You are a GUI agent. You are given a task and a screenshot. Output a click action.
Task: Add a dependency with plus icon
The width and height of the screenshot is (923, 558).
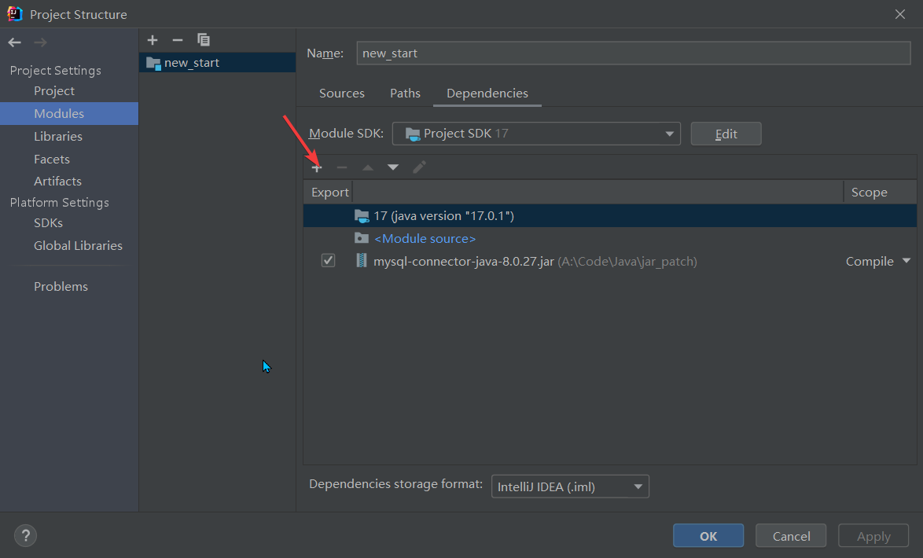[x=317, y=167]
